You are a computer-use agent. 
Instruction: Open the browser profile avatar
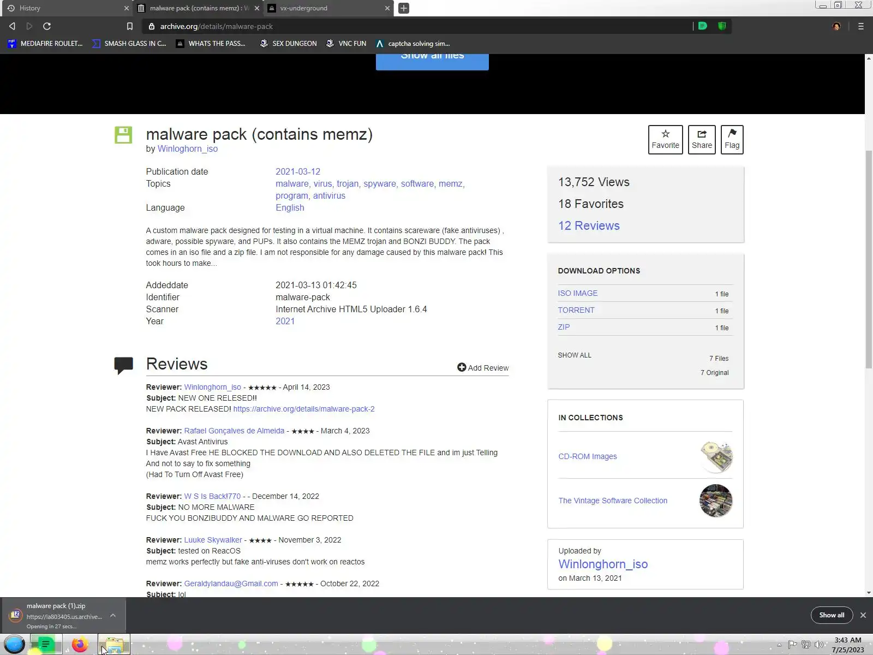[836, 26]
